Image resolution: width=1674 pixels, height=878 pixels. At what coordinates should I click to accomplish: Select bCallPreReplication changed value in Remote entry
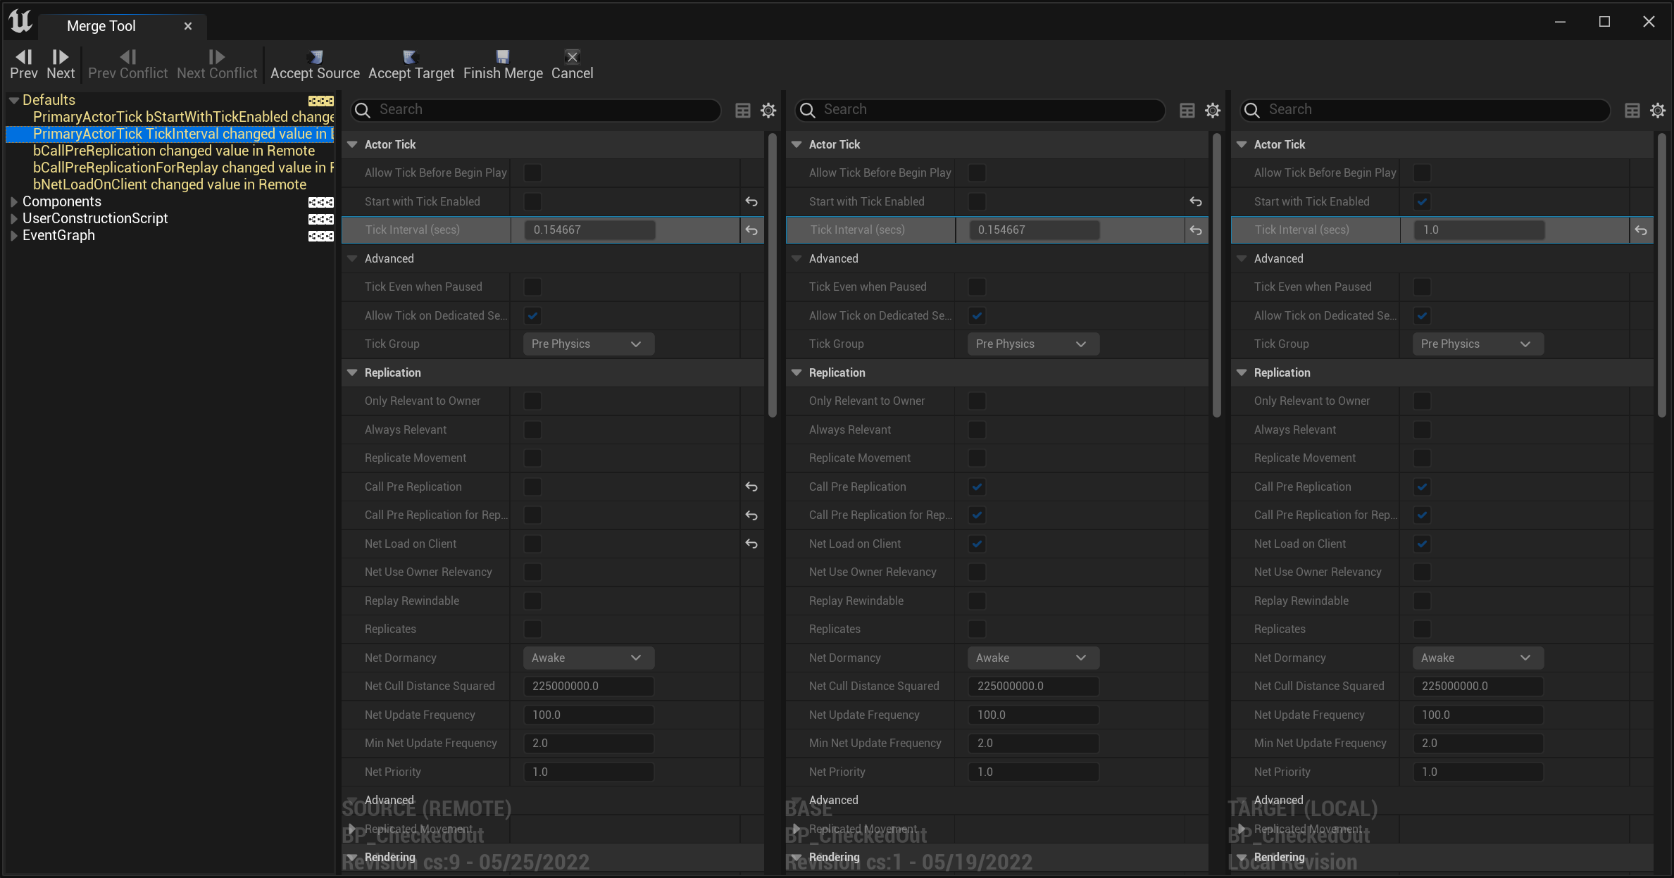pyautogui.click(x=174, y=151)
